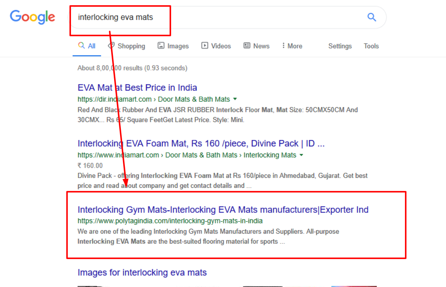The width and height of the screenshot is (446, 287).
Task: Click the www.indiamart.com Interlocking Mats breadcrumb
Action: tap(187, 155)
